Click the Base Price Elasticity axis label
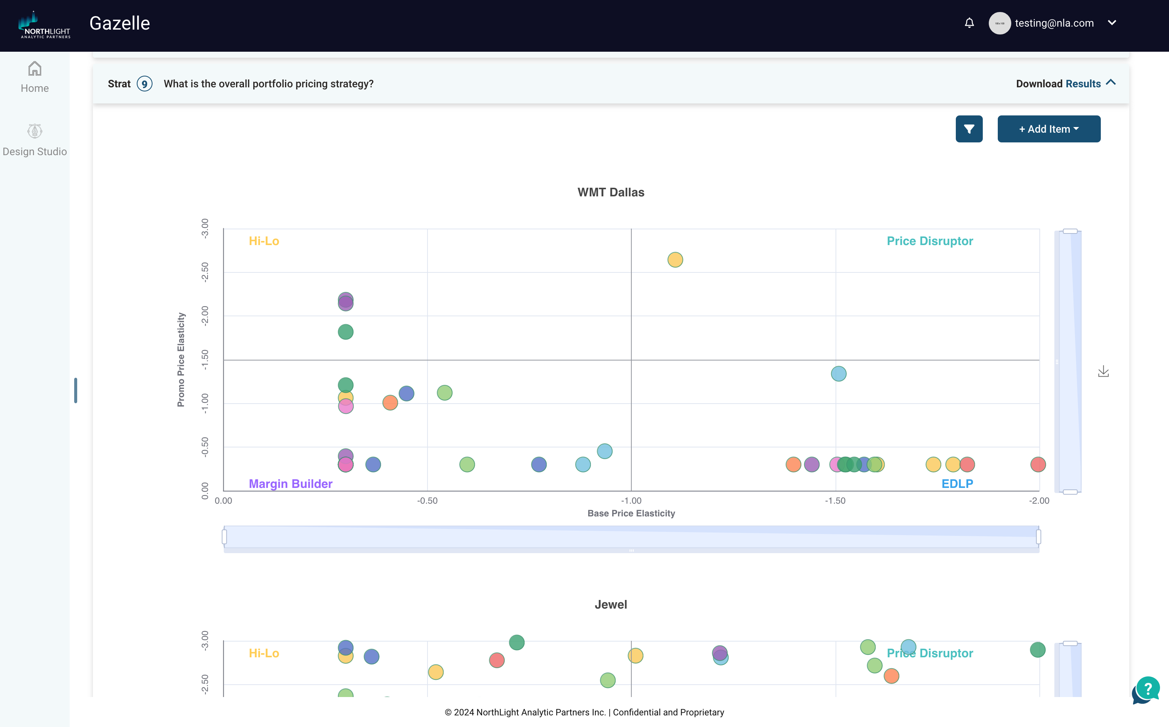The height and width of the screenshot is (727, 1169). pyautogui.click(x=631, y=513)
